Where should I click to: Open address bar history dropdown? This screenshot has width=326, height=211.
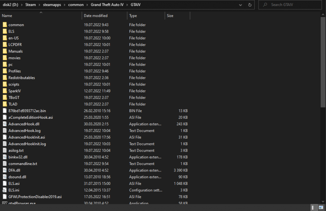(240, 5)
